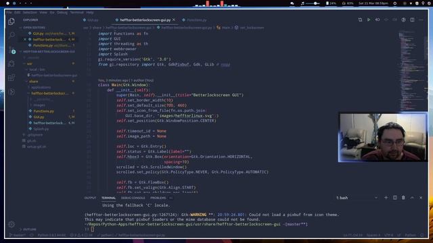433x243 pixels.
Task: Split the terminal panel
Action: pyautogui.click(x=395, y=198)
